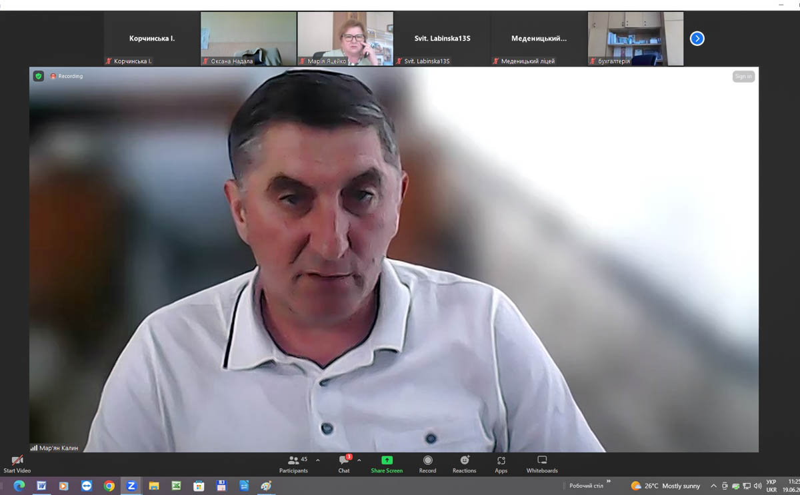Expand hidden system tray icons

click(713, 486)
